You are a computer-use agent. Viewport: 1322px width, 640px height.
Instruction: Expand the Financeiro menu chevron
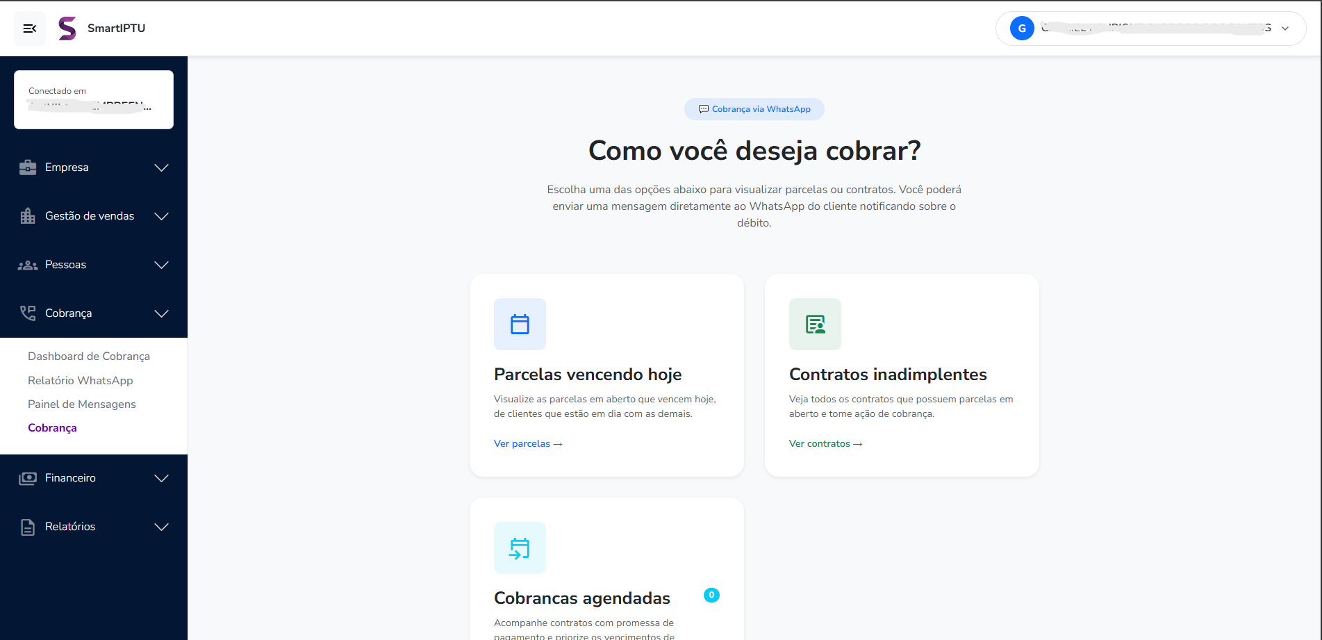[162, 478]
